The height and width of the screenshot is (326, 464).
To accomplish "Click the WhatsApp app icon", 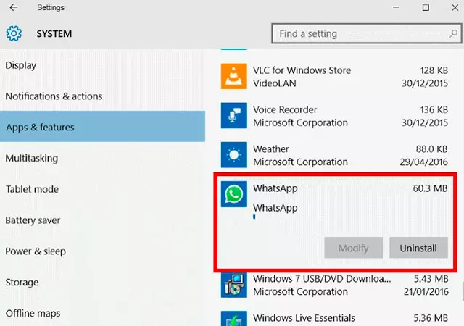I will (233, 194).
